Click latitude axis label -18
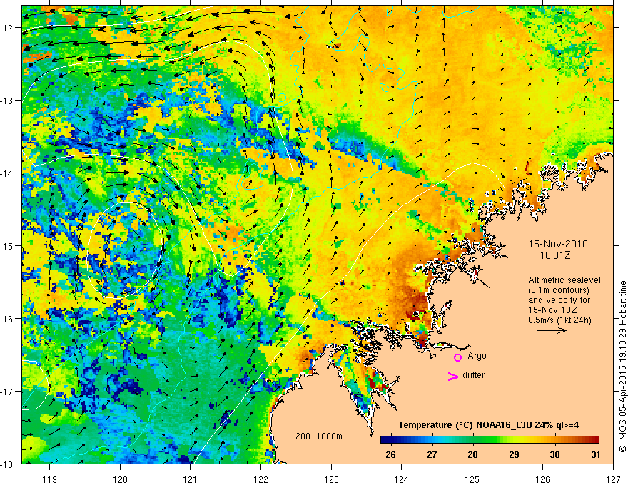Screen dimensions: 628x485 tap(7, 464)
